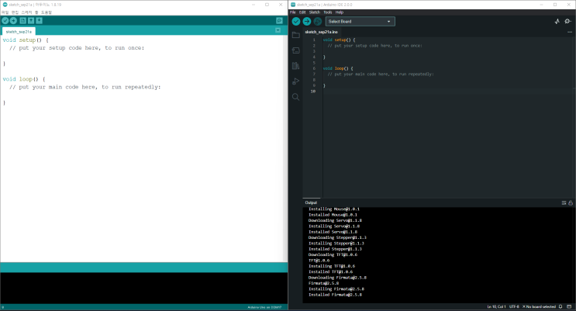Click Clear Output lines icon in Output panel

pos(564,202)
